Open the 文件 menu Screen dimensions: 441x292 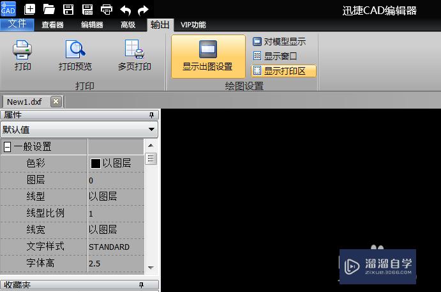[17, 24]
